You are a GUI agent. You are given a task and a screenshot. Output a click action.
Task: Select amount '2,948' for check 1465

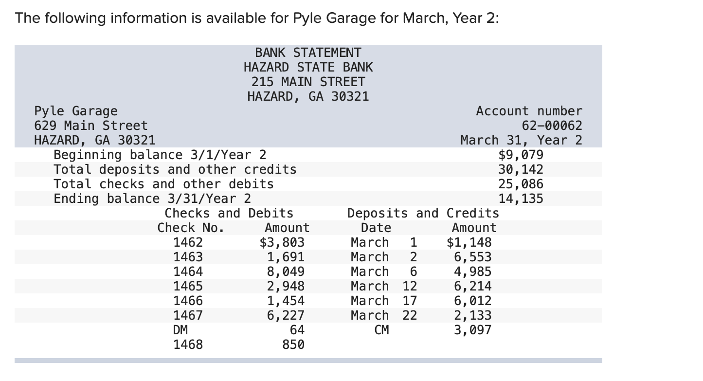(x=286, y=286)
